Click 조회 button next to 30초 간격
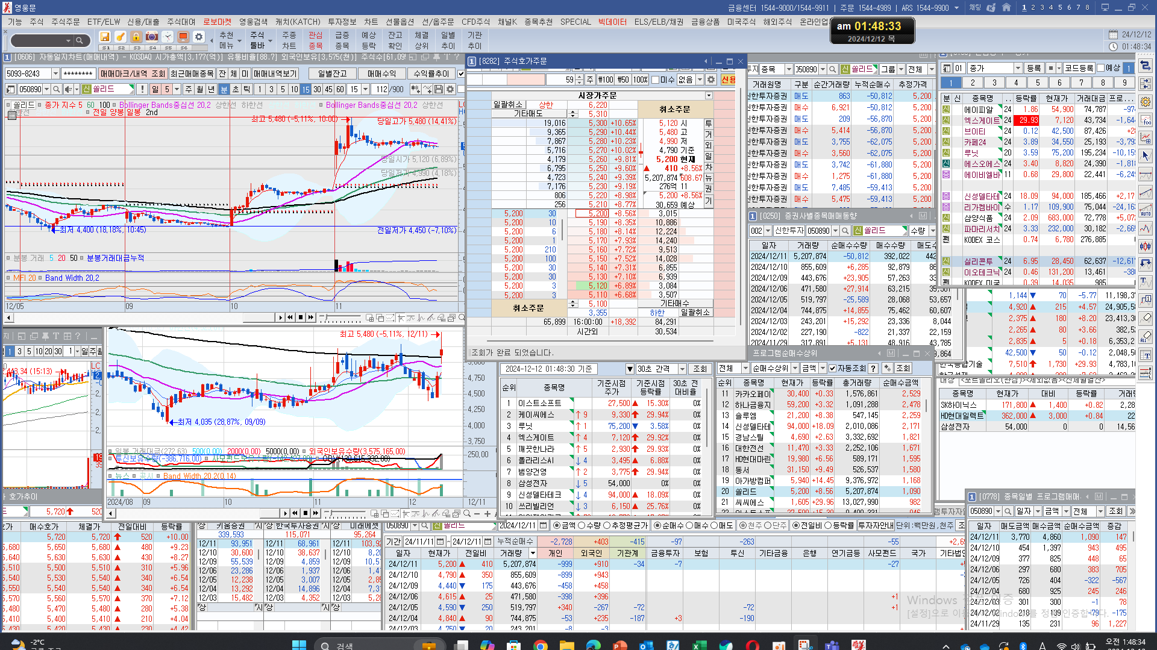The height and width of the screenshot is (650, 1157). pos(700,369)
